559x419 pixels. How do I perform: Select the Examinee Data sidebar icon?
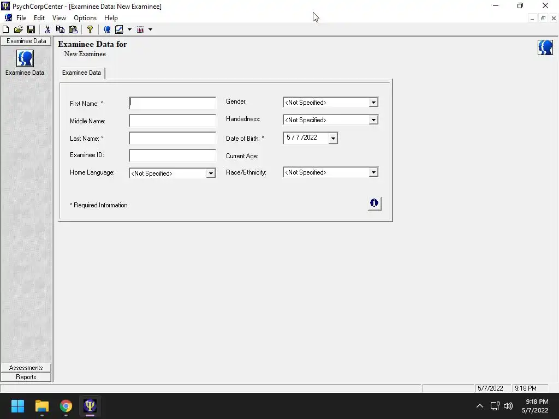25,58
